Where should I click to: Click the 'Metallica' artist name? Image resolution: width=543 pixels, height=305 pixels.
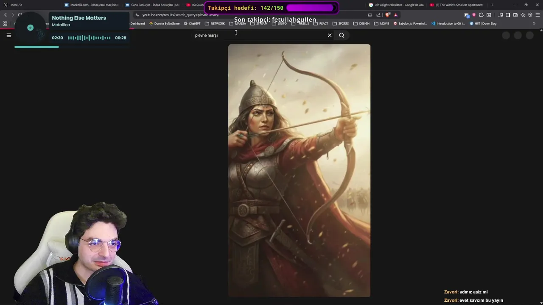(x=61, y=25)
